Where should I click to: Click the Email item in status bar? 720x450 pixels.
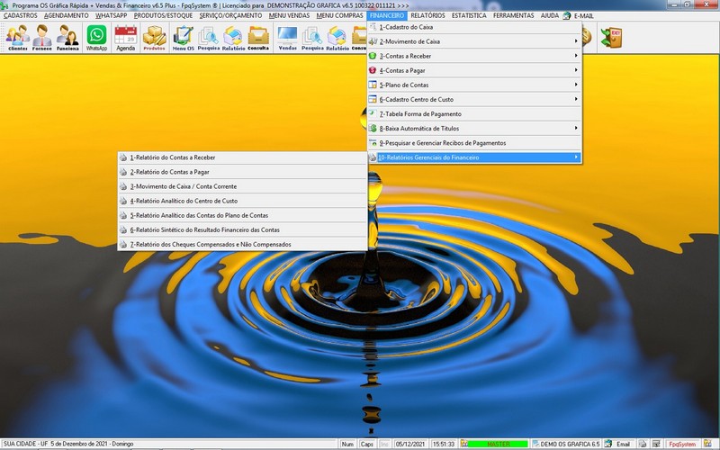(617, 444)
